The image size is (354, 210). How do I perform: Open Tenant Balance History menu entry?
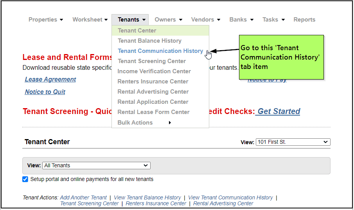[x=149, y=41]
